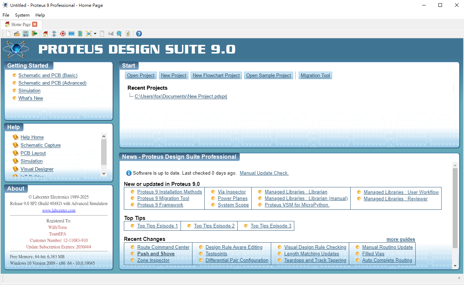Click the New Project toolbar icon
Viewport: 464px width, 285px height.
click(8, 34)
